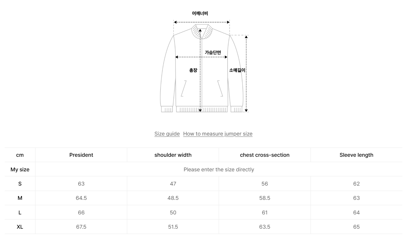Select the My size row label
The height and width of the screenshot is (241, 408).
(x=20, y=169)
